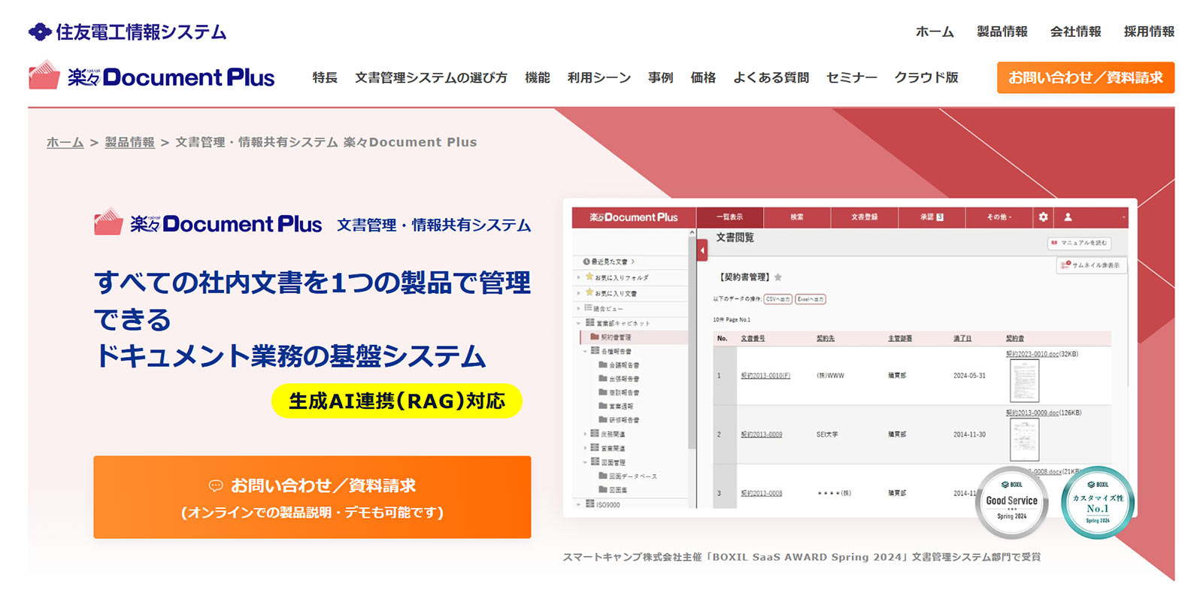Click the 楽々Document Plus logo in navigation bar

point(151,76)
